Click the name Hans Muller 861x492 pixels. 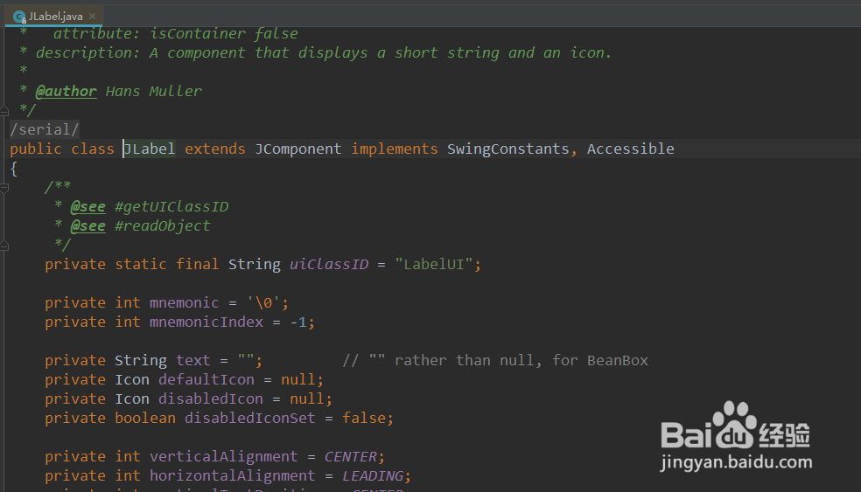(x=154, y=91)
